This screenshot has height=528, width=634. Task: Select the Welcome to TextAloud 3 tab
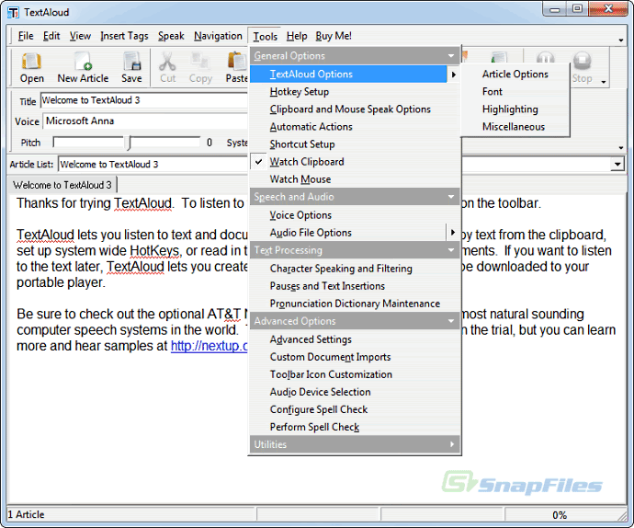tap(62, 185)
